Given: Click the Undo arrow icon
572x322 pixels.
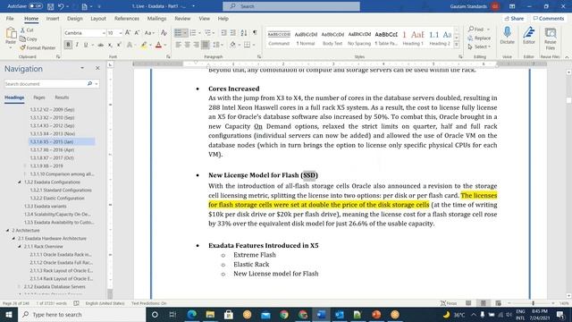Looking at the screenshot, I should coord(61,6).
